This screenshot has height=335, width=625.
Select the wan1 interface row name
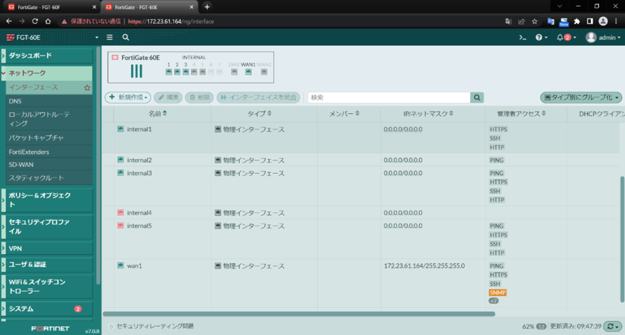[x=134, y=266]
